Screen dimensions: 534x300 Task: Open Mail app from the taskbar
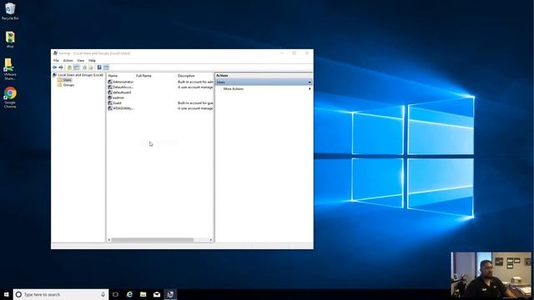(157, 294)
